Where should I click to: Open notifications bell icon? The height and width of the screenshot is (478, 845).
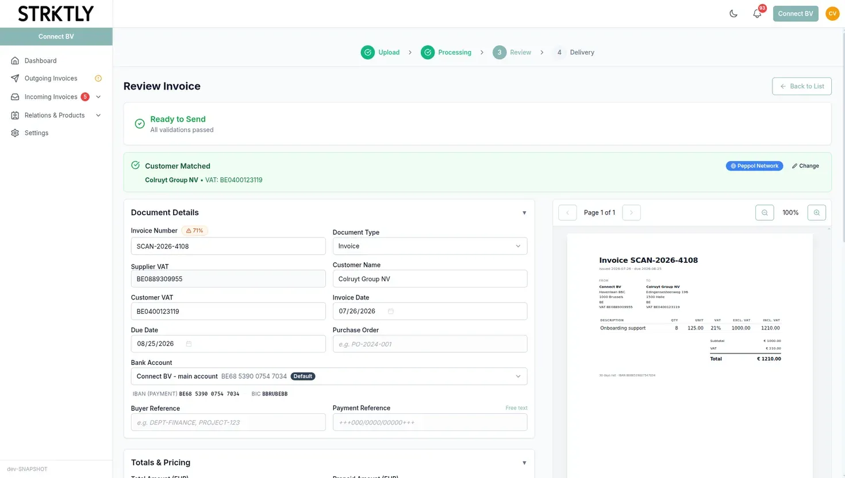click(757, 14)
